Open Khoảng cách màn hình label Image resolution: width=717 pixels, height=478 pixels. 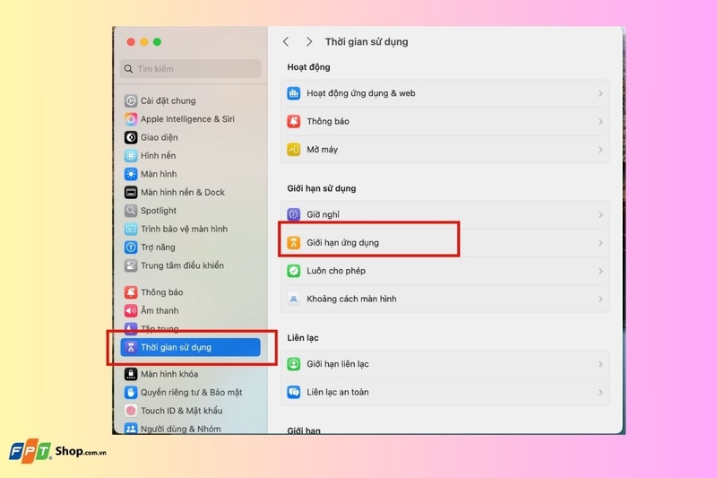[351, 300]
